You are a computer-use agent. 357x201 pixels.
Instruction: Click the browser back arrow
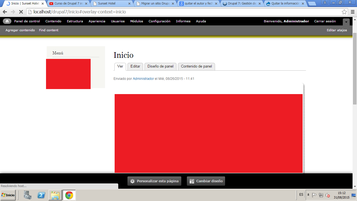5,12
